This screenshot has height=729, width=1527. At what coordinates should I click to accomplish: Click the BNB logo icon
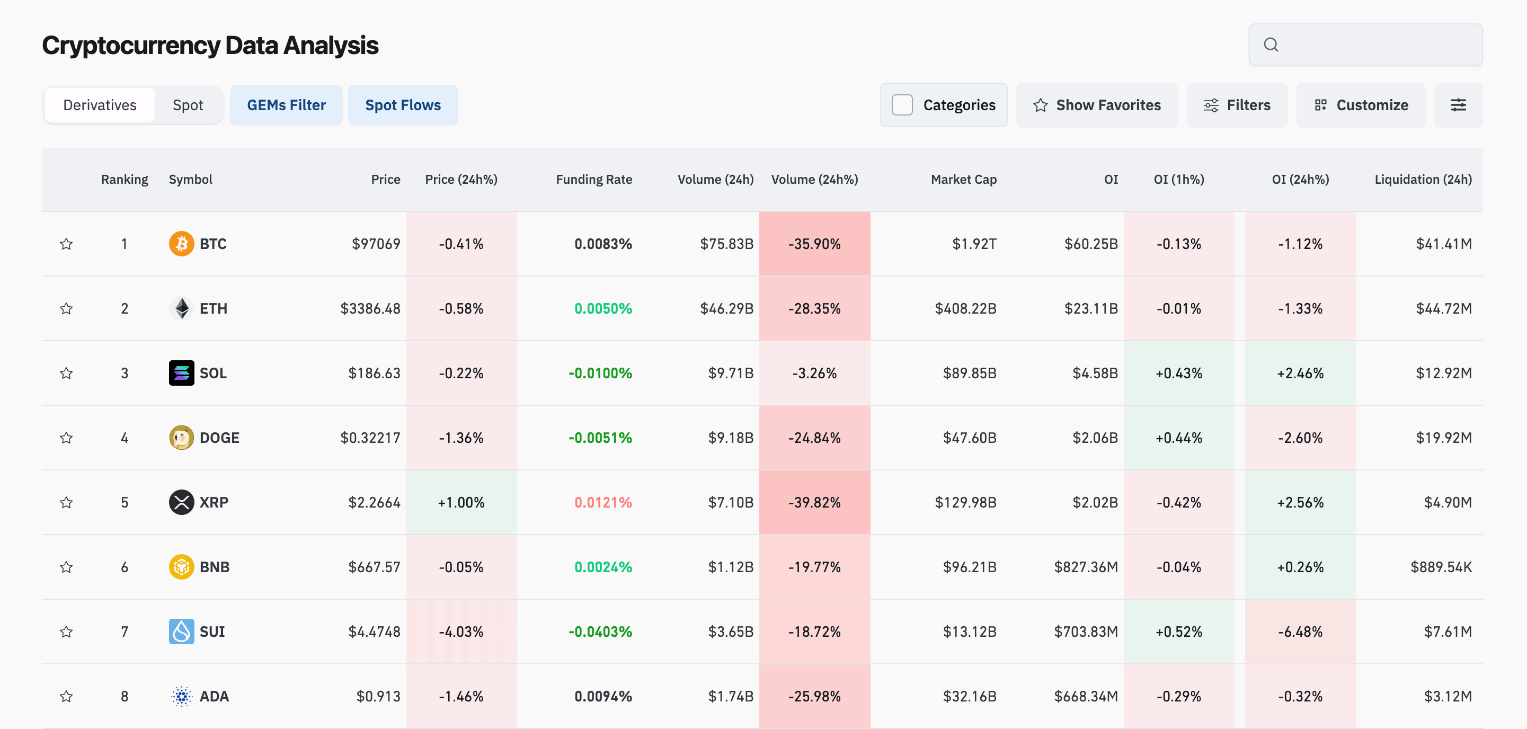tap(181, 566)
